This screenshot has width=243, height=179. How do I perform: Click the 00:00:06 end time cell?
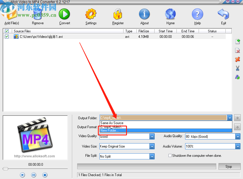click(x=188, y=37)
